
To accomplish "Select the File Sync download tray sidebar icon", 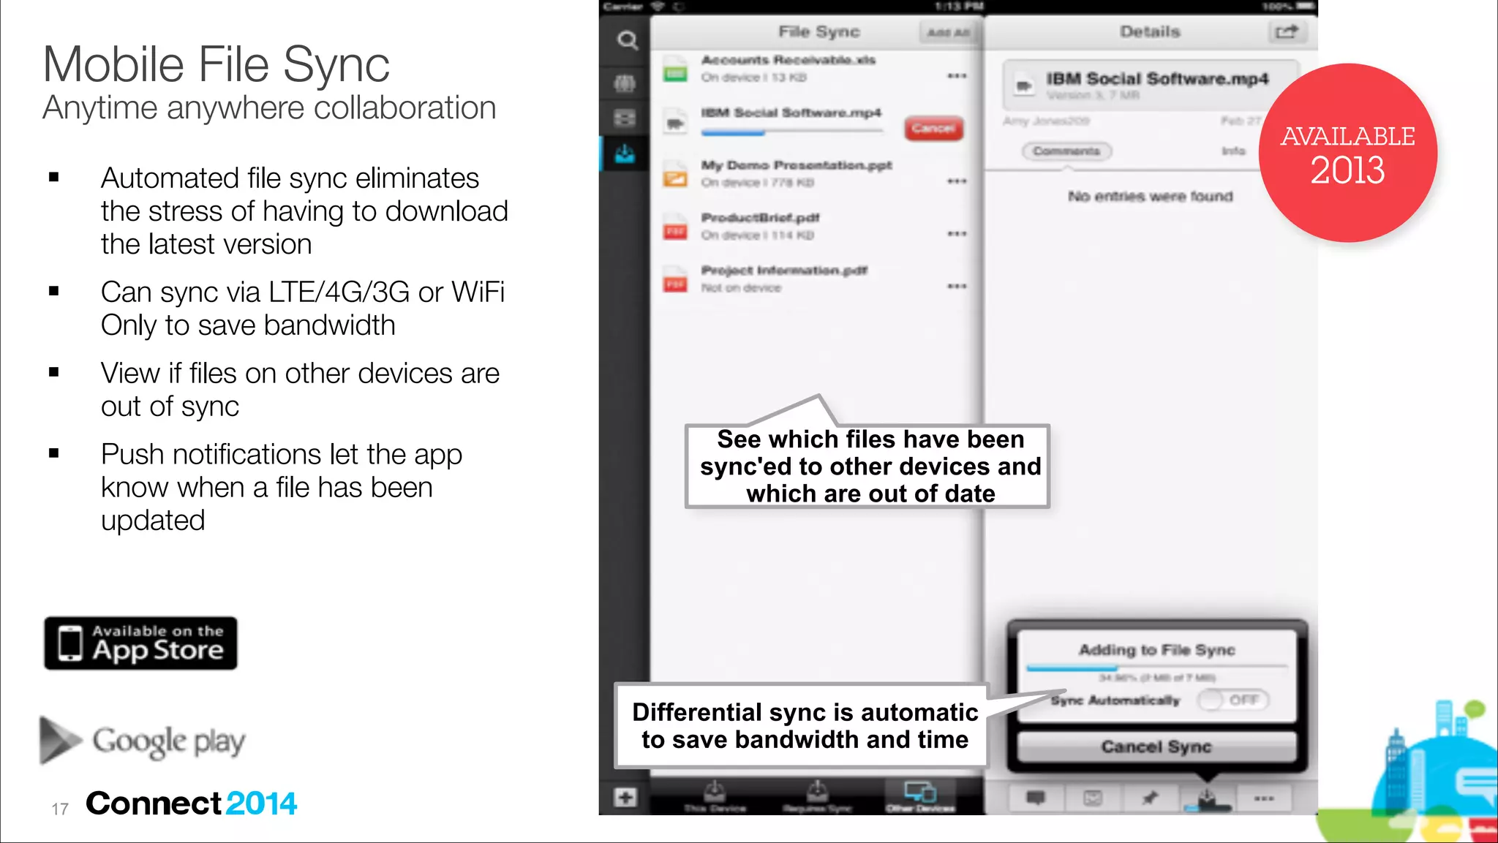I will pyautogui.click(x=625, y=154).
